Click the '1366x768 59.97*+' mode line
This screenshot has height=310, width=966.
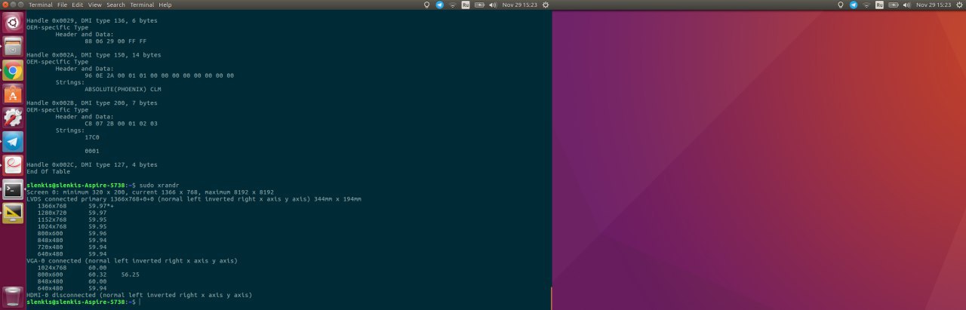[x=75, y=206]
